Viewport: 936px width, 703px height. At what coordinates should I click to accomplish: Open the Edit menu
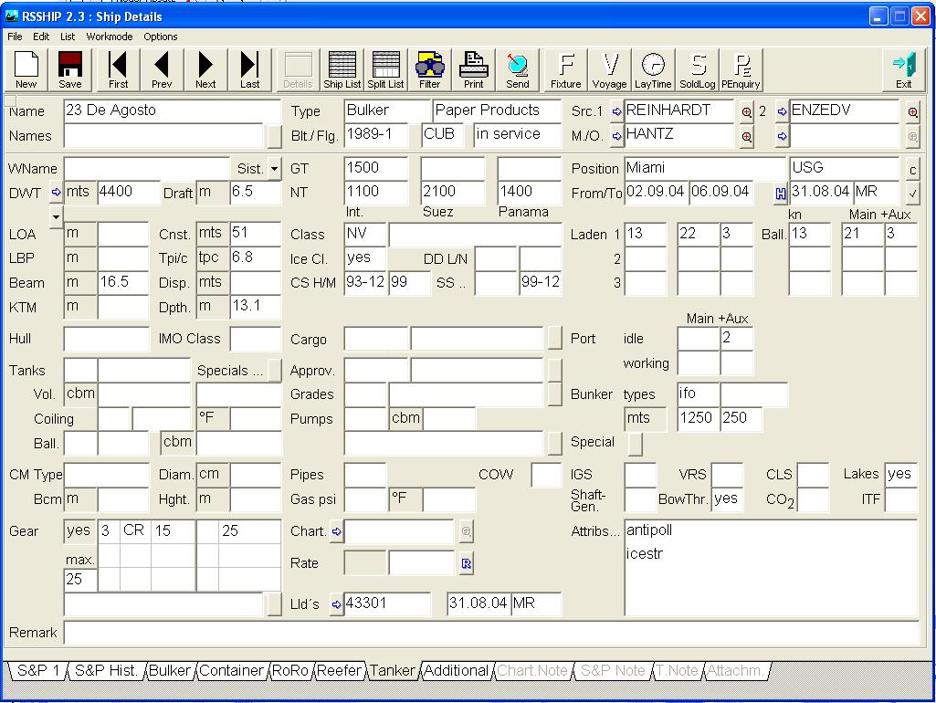(x=41, y=37)
